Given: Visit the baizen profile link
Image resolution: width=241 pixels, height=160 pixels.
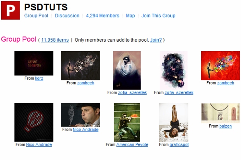Looking at the screenshot, I should [x=225, y=126].
